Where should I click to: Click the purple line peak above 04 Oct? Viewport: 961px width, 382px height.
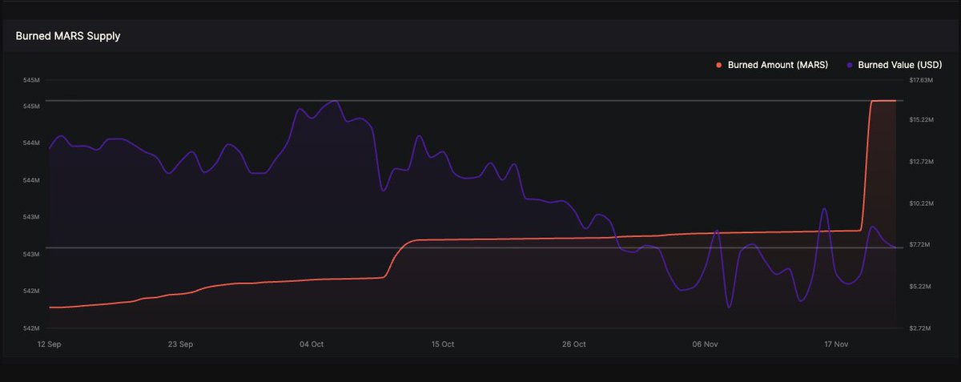click(334, 102)
